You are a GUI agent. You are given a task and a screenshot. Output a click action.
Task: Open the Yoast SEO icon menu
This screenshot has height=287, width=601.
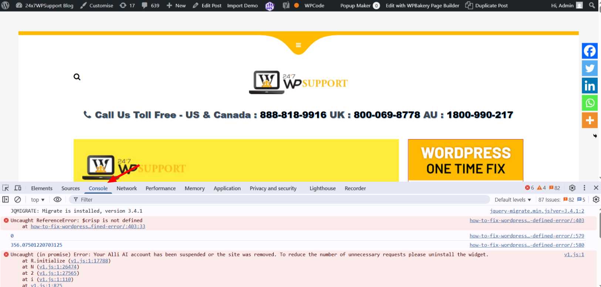point(286,6)
